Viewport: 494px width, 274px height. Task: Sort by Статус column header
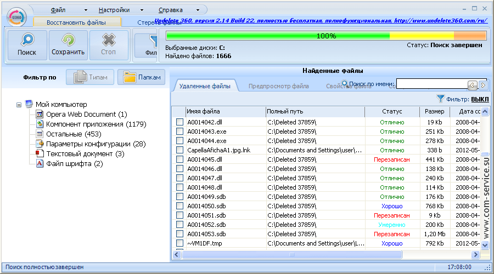[392, 111]
